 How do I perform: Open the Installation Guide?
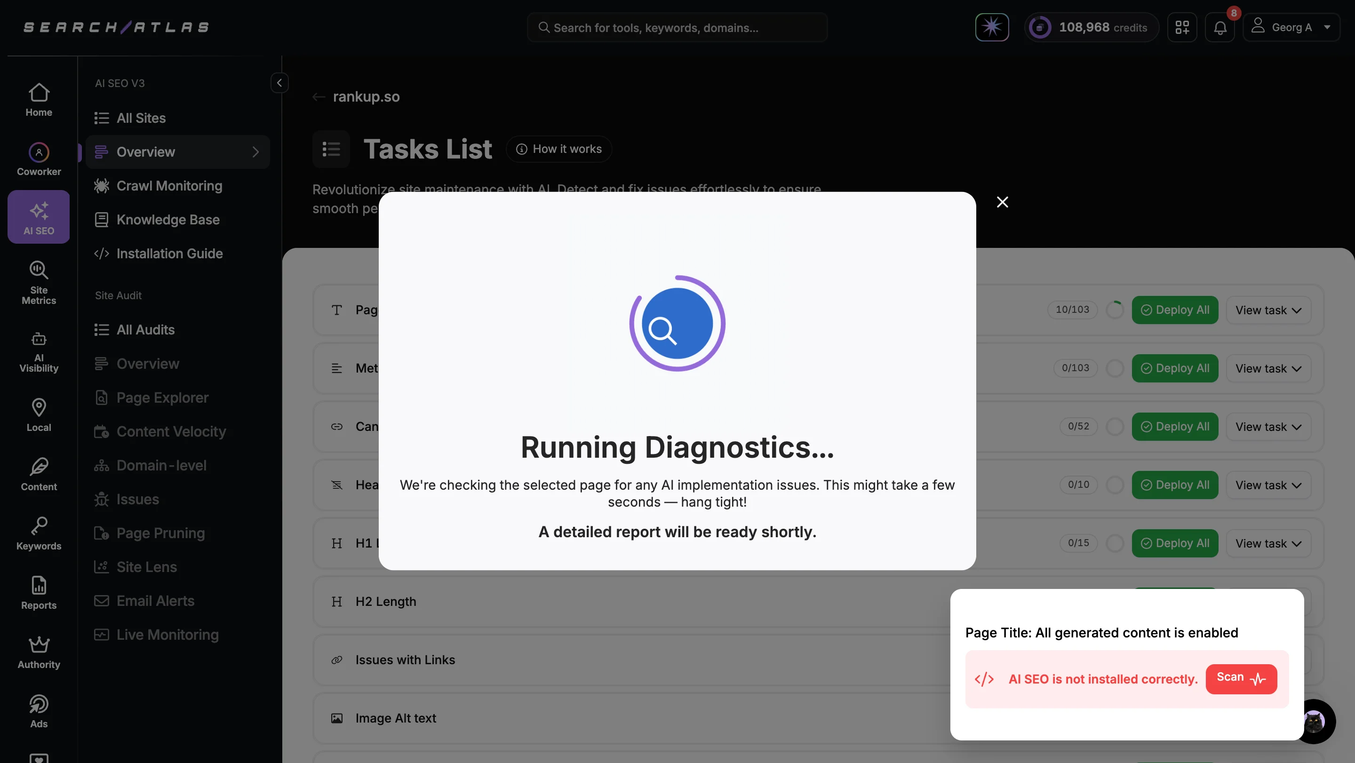[177, 254]
